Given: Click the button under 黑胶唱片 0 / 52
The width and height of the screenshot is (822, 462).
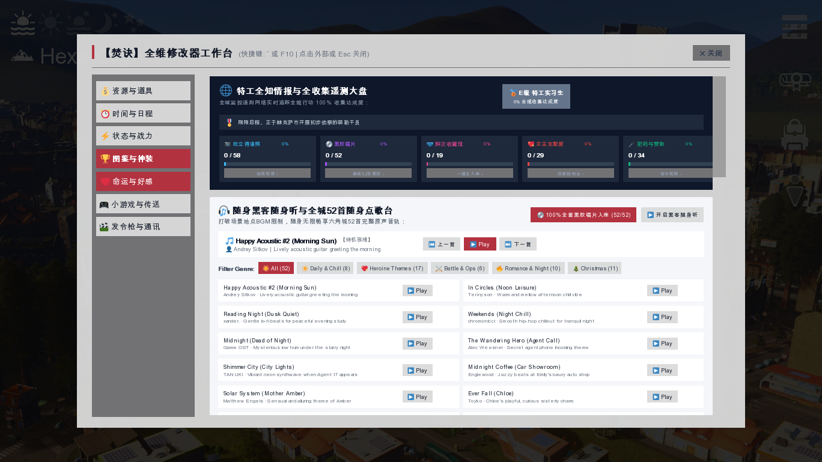Looking at the screenshot, I should 368,174.
